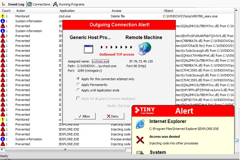Click the Generic Host Process window icon

point(88,49)
